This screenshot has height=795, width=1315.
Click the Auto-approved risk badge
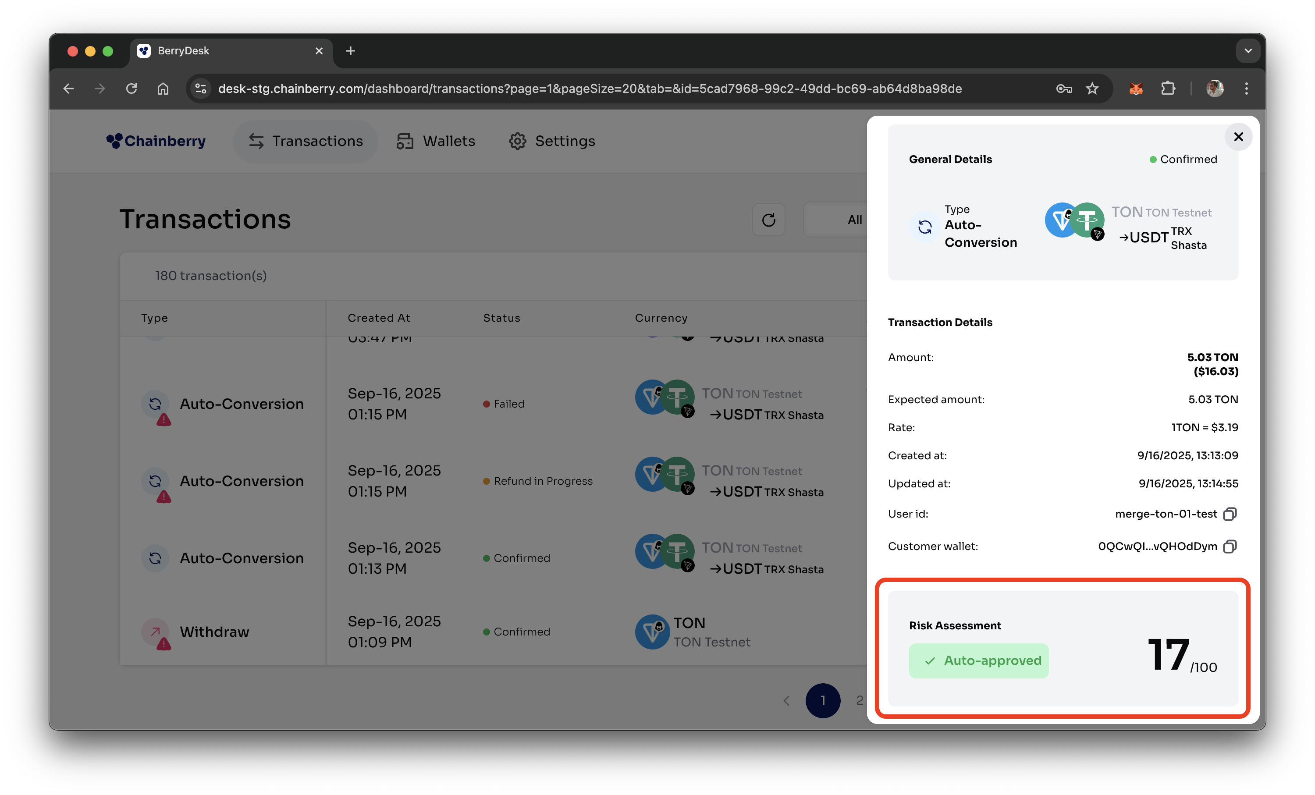point(979,660)
